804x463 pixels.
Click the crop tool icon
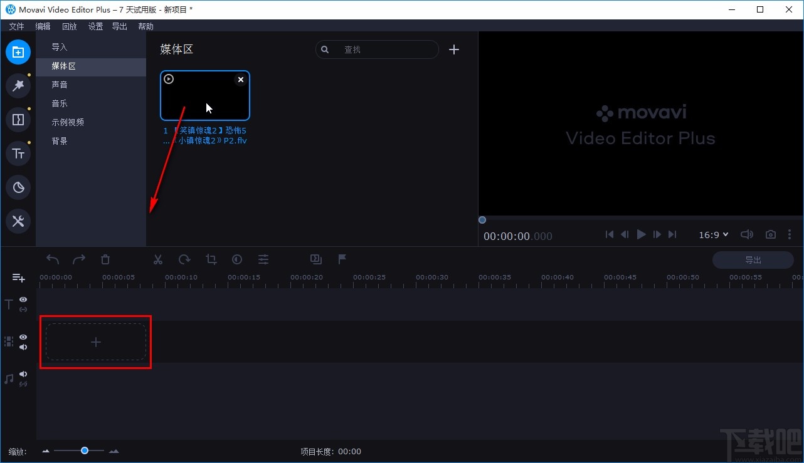tap(211, 259)
